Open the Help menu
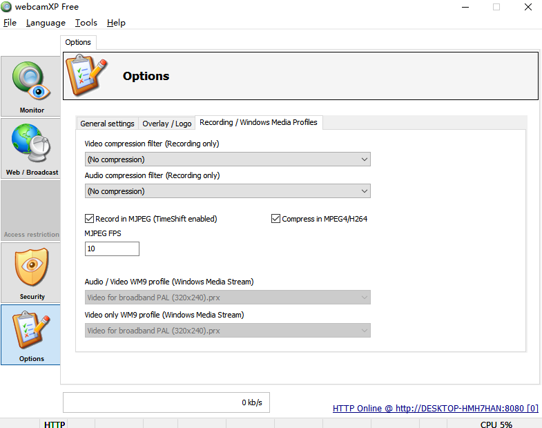The width and height of the screenshot is (542, 428). 116,23
